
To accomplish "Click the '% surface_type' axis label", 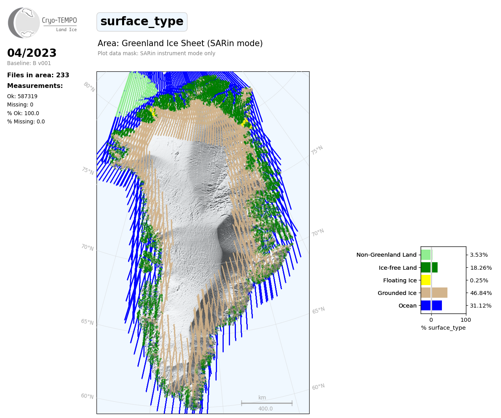I will 443,328.
